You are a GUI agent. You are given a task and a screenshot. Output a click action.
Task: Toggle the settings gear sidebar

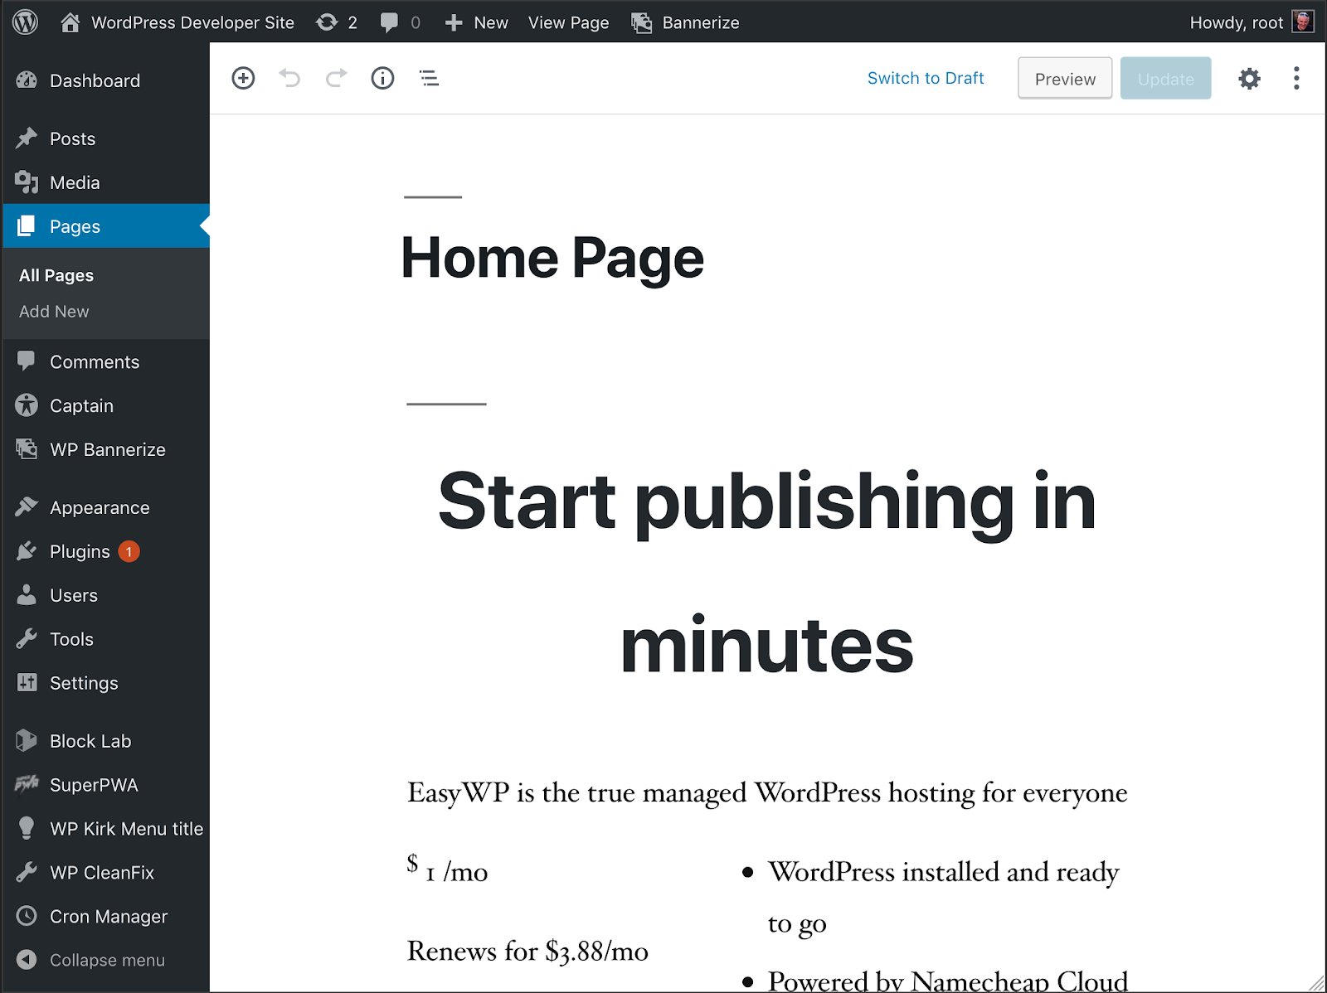point(1249,79)
